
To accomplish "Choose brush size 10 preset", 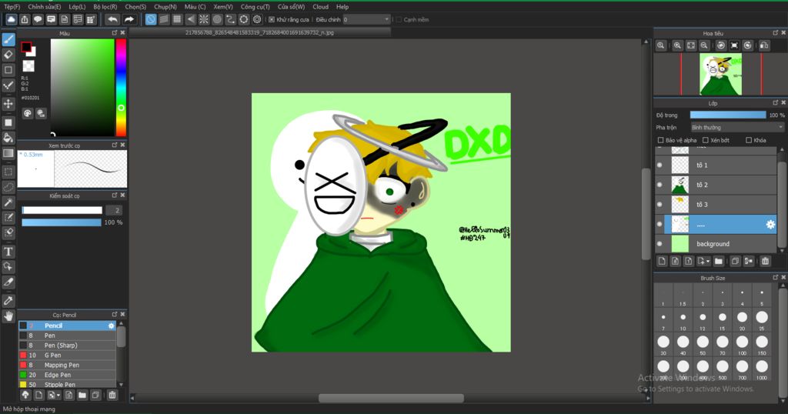I will coord(683,319).
